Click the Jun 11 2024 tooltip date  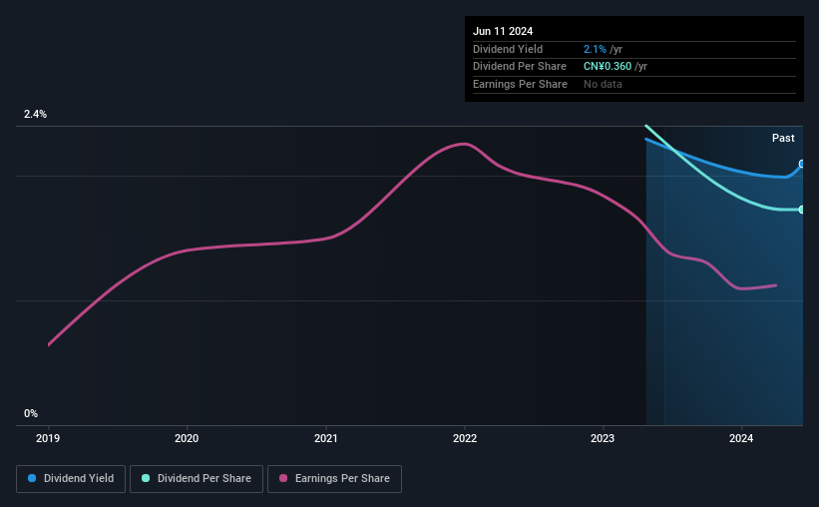pos(503,31)
